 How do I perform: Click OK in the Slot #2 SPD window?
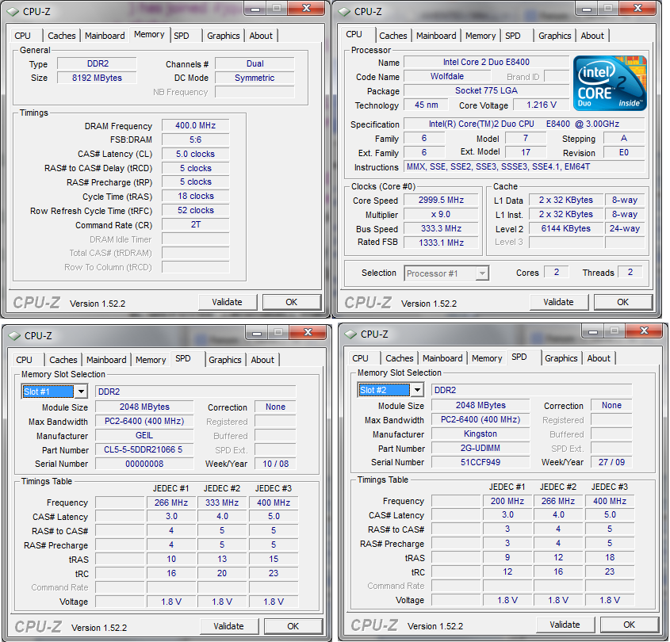[630, 625]
